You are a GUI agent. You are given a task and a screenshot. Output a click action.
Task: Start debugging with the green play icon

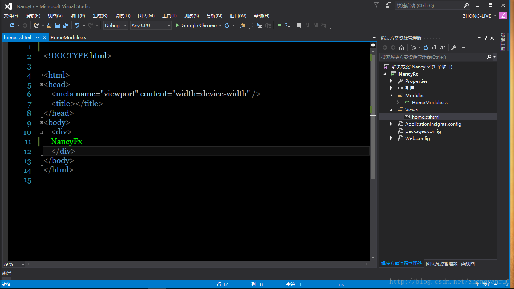177,26
